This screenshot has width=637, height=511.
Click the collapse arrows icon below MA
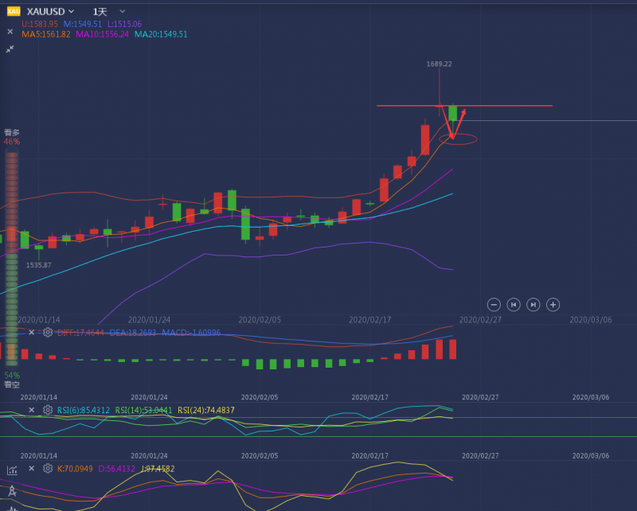[x=10, y=49]
